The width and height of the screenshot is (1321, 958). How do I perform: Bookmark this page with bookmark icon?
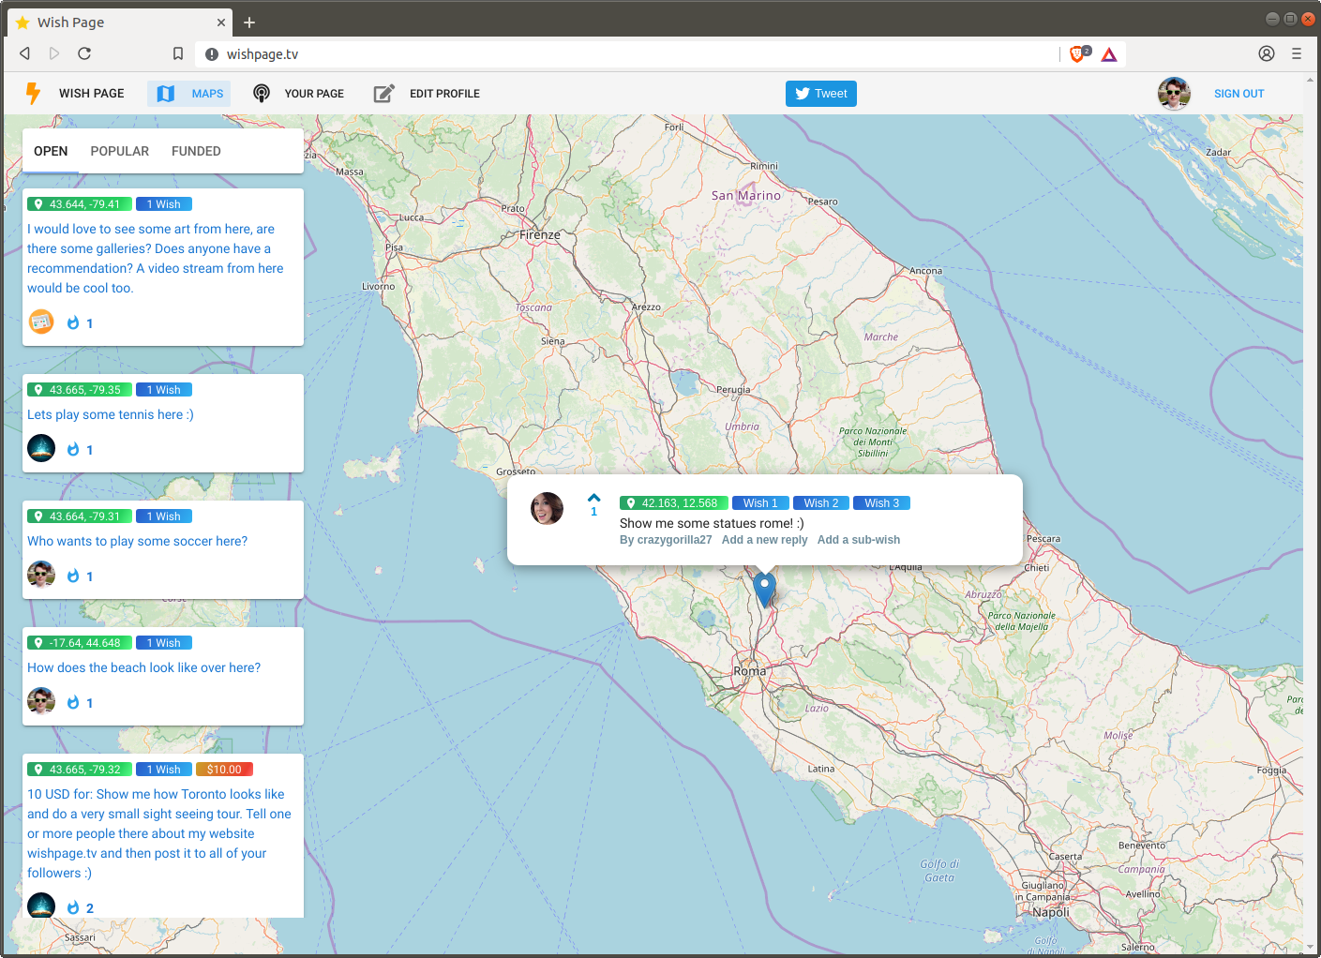pos(178,53)
